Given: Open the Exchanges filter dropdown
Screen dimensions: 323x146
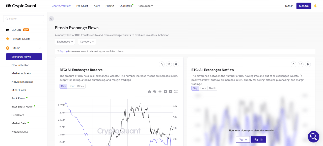Looking at the screenshot, I should click(65, 42).
